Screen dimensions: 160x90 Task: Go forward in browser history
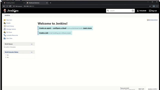point(7,6)
